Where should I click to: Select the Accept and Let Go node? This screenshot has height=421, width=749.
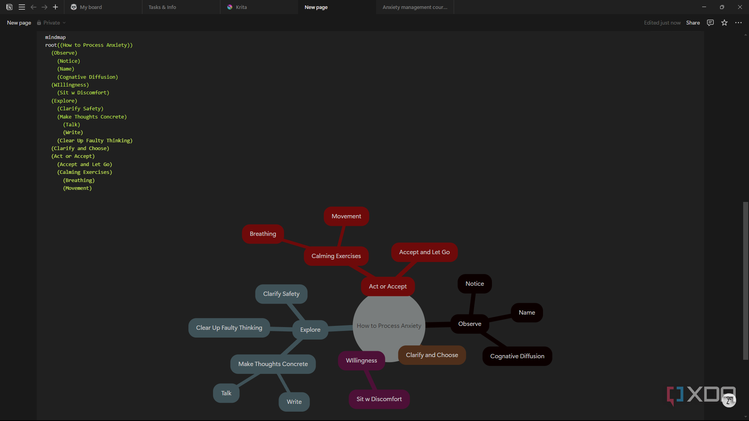point(424,252)
